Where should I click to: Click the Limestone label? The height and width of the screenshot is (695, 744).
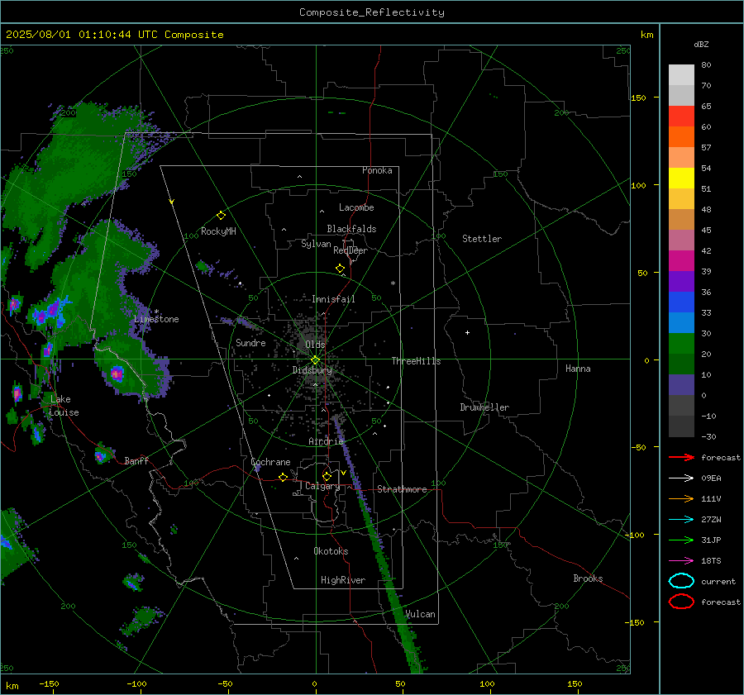tap(156, 319)
